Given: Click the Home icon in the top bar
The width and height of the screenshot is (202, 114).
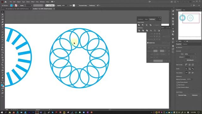Looking at the screenshot, I should [6, 2].
